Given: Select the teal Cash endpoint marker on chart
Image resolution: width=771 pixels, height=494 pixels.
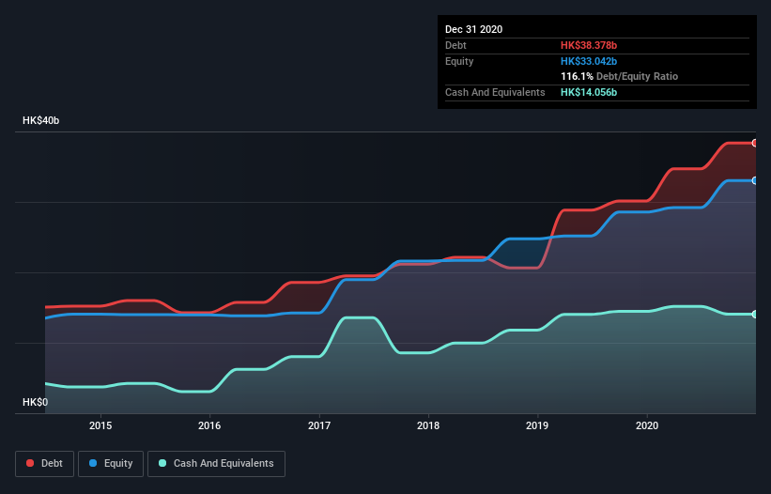Looking at the screenshot, I should click(754, 314).
